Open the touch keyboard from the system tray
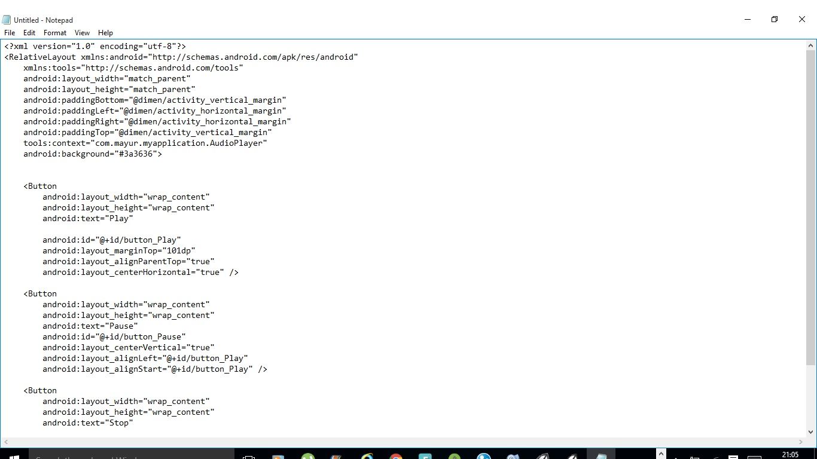817x459 pixels. 754,454
